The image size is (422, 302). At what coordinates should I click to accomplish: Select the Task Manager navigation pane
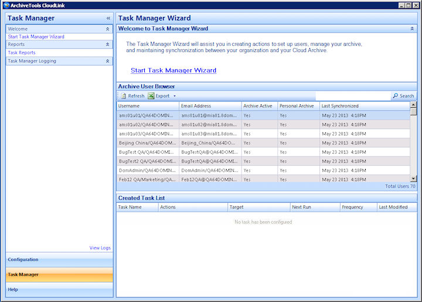pyautogui.click(x=59, y=274)
